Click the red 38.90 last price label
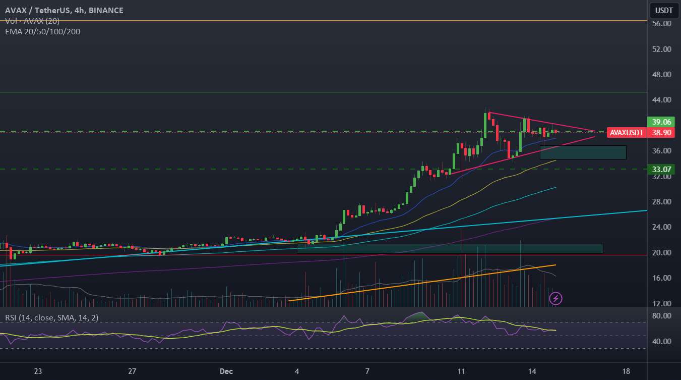This screenshot has height=380, width=681. [x=661, y=133]
